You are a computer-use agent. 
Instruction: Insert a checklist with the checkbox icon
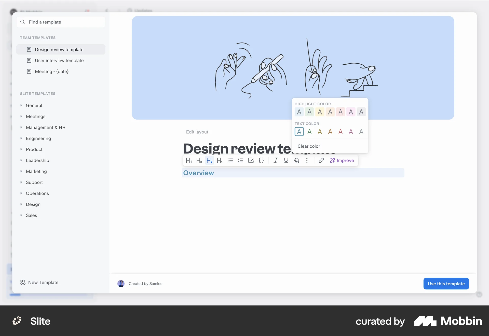pyautogui.click(x=251, y=160)
